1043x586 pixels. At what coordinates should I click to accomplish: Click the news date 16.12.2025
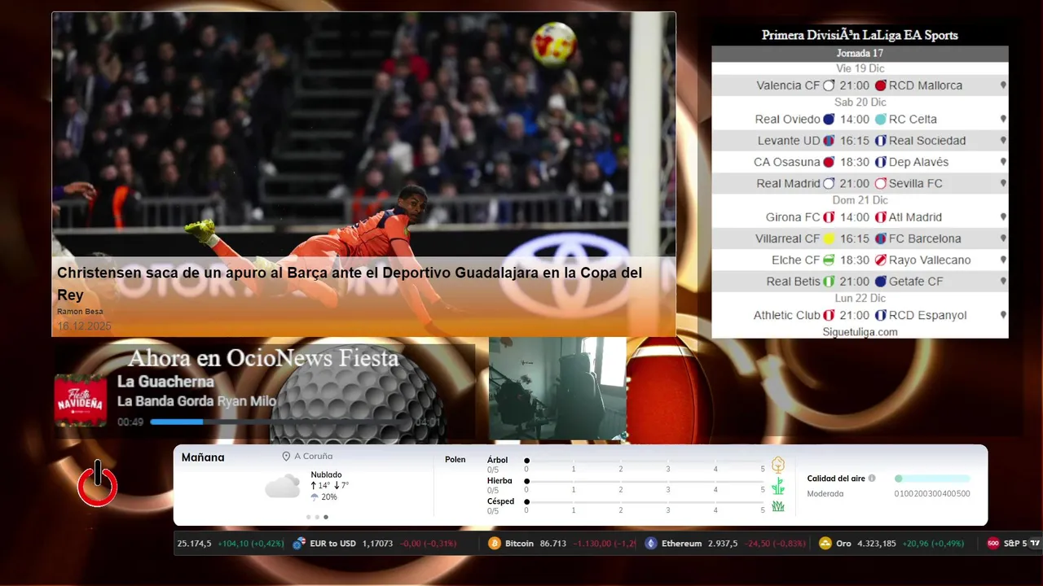84,326
